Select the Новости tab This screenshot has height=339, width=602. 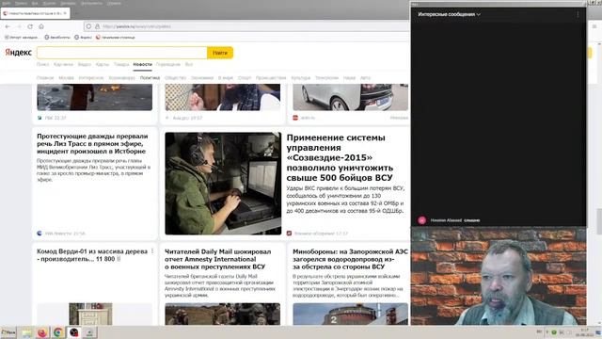tap(142, 65)
